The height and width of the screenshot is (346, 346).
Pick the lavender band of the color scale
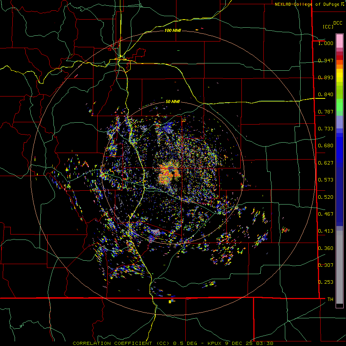click(339, 122)
